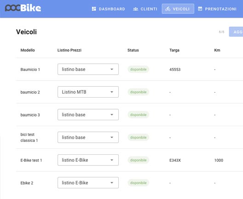Open the DASHBOARD menu item
Screen dimensions: 243x199
coord(108,9)
